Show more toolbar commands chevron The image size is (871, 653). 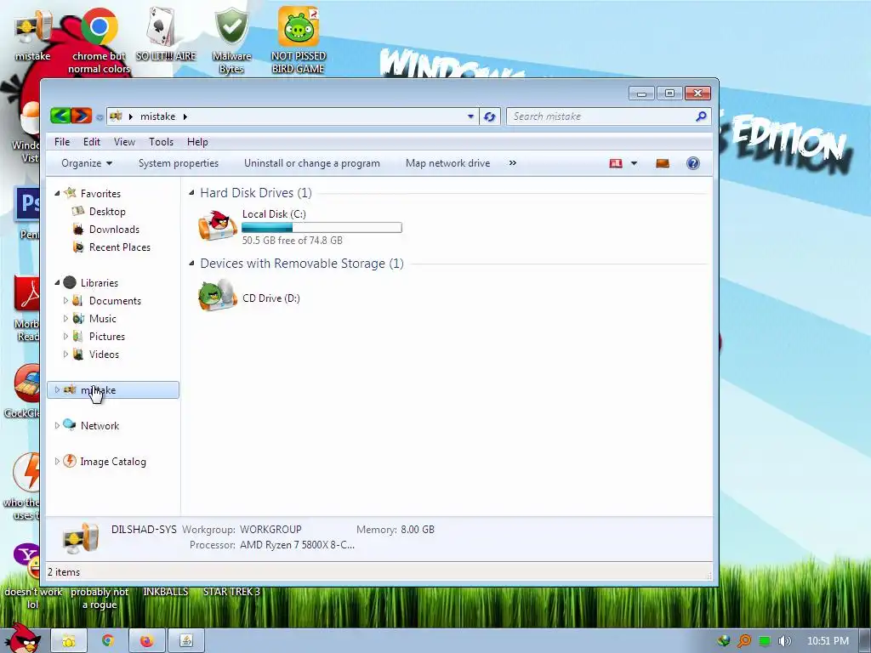pyautogui.click(x=513, y=163)
